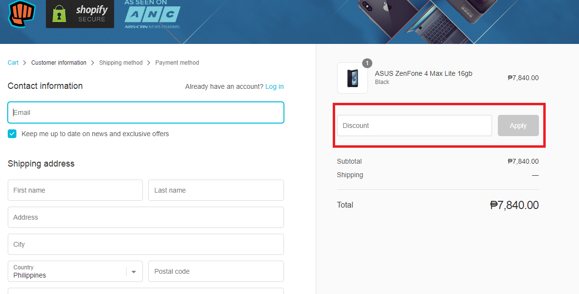Click the Shopify Secure badge
579x294 pixels.
point(80,14)
